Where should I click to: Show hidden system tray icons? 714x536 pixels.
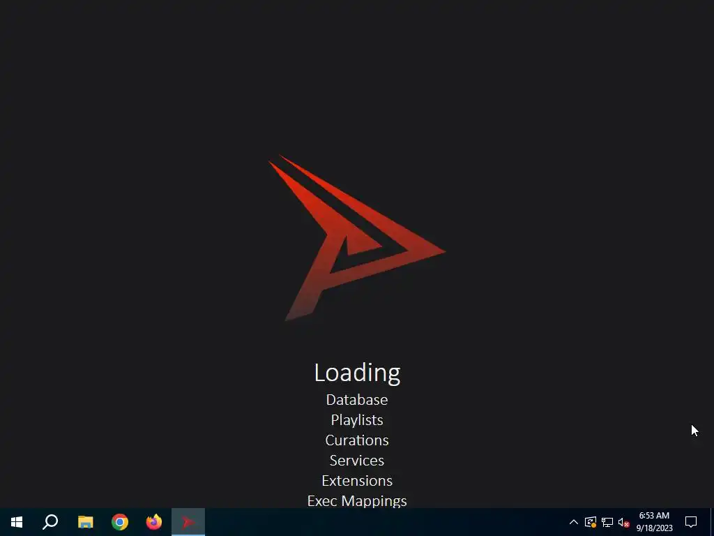(x=574, y=522)
